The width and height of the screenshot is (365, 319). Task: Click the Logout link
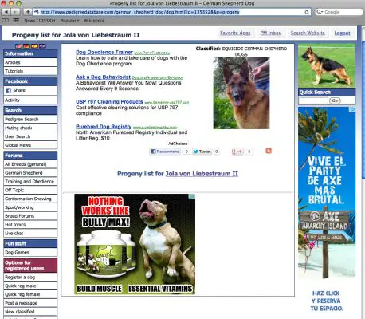[x=342, y=33]
